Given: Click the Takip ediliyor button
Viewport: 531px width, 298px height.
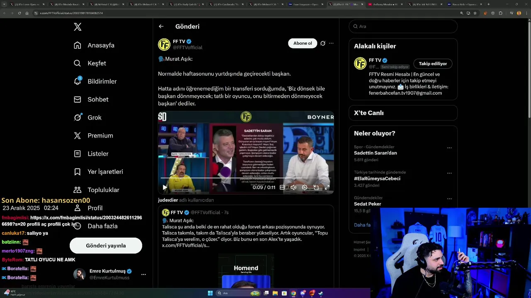Looking at the screenshot, I should tap(433, 64).
